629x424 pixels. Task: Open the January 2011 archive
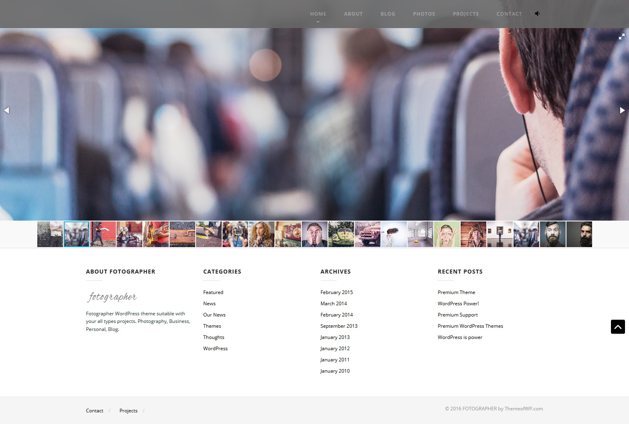(x=335, y=360)
